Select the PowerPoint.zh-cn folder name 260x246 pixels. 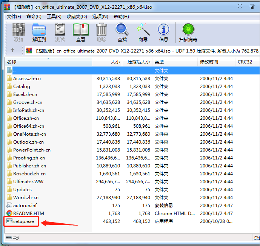[x=32, y=150]
